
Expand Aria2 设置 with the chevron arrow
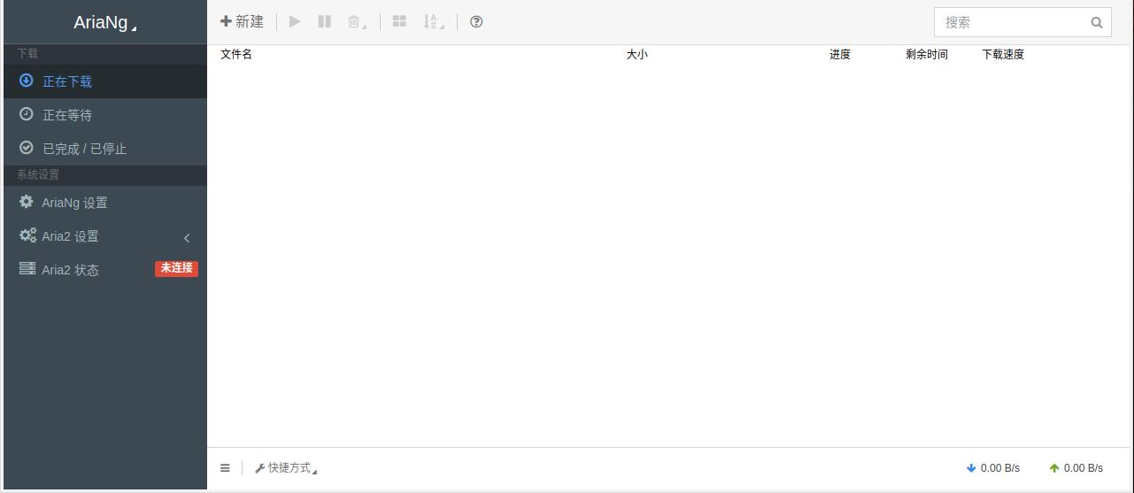click(187, 237)
